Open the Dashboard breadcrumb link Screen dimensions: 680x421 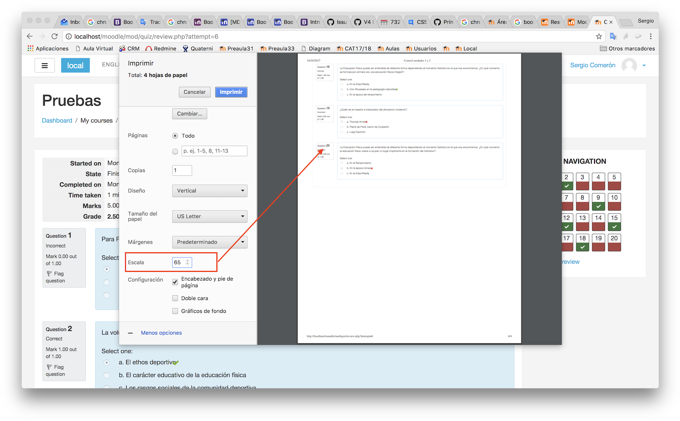point(57,120)
